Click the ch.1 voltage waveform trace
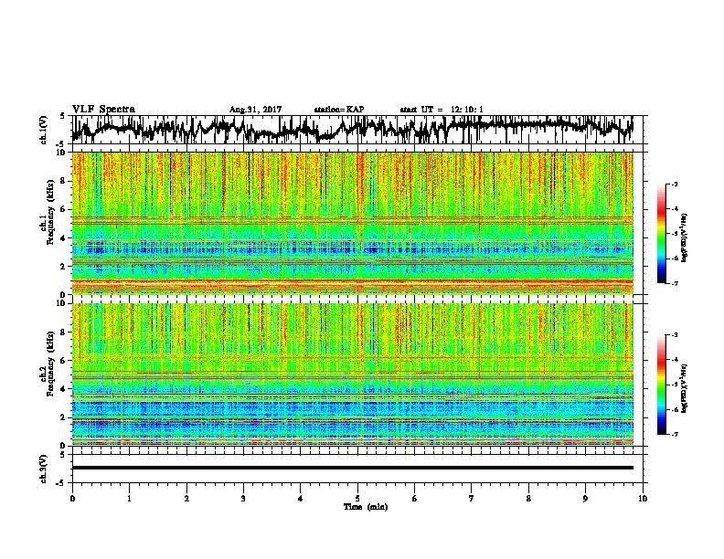The image size is (724, 559). tap(352, 129)
